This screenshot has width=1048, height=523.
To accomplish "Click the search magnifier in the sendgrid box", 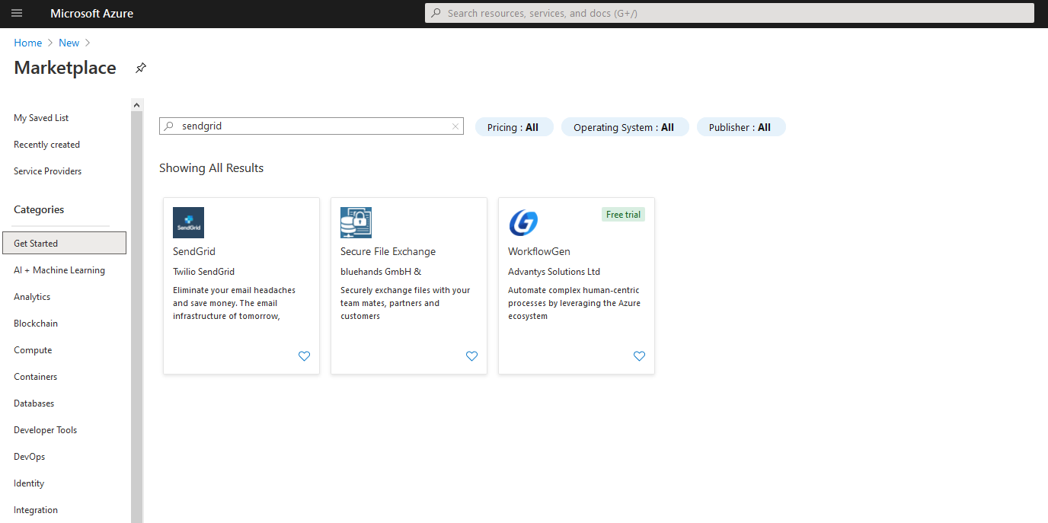I will (168, 126).
